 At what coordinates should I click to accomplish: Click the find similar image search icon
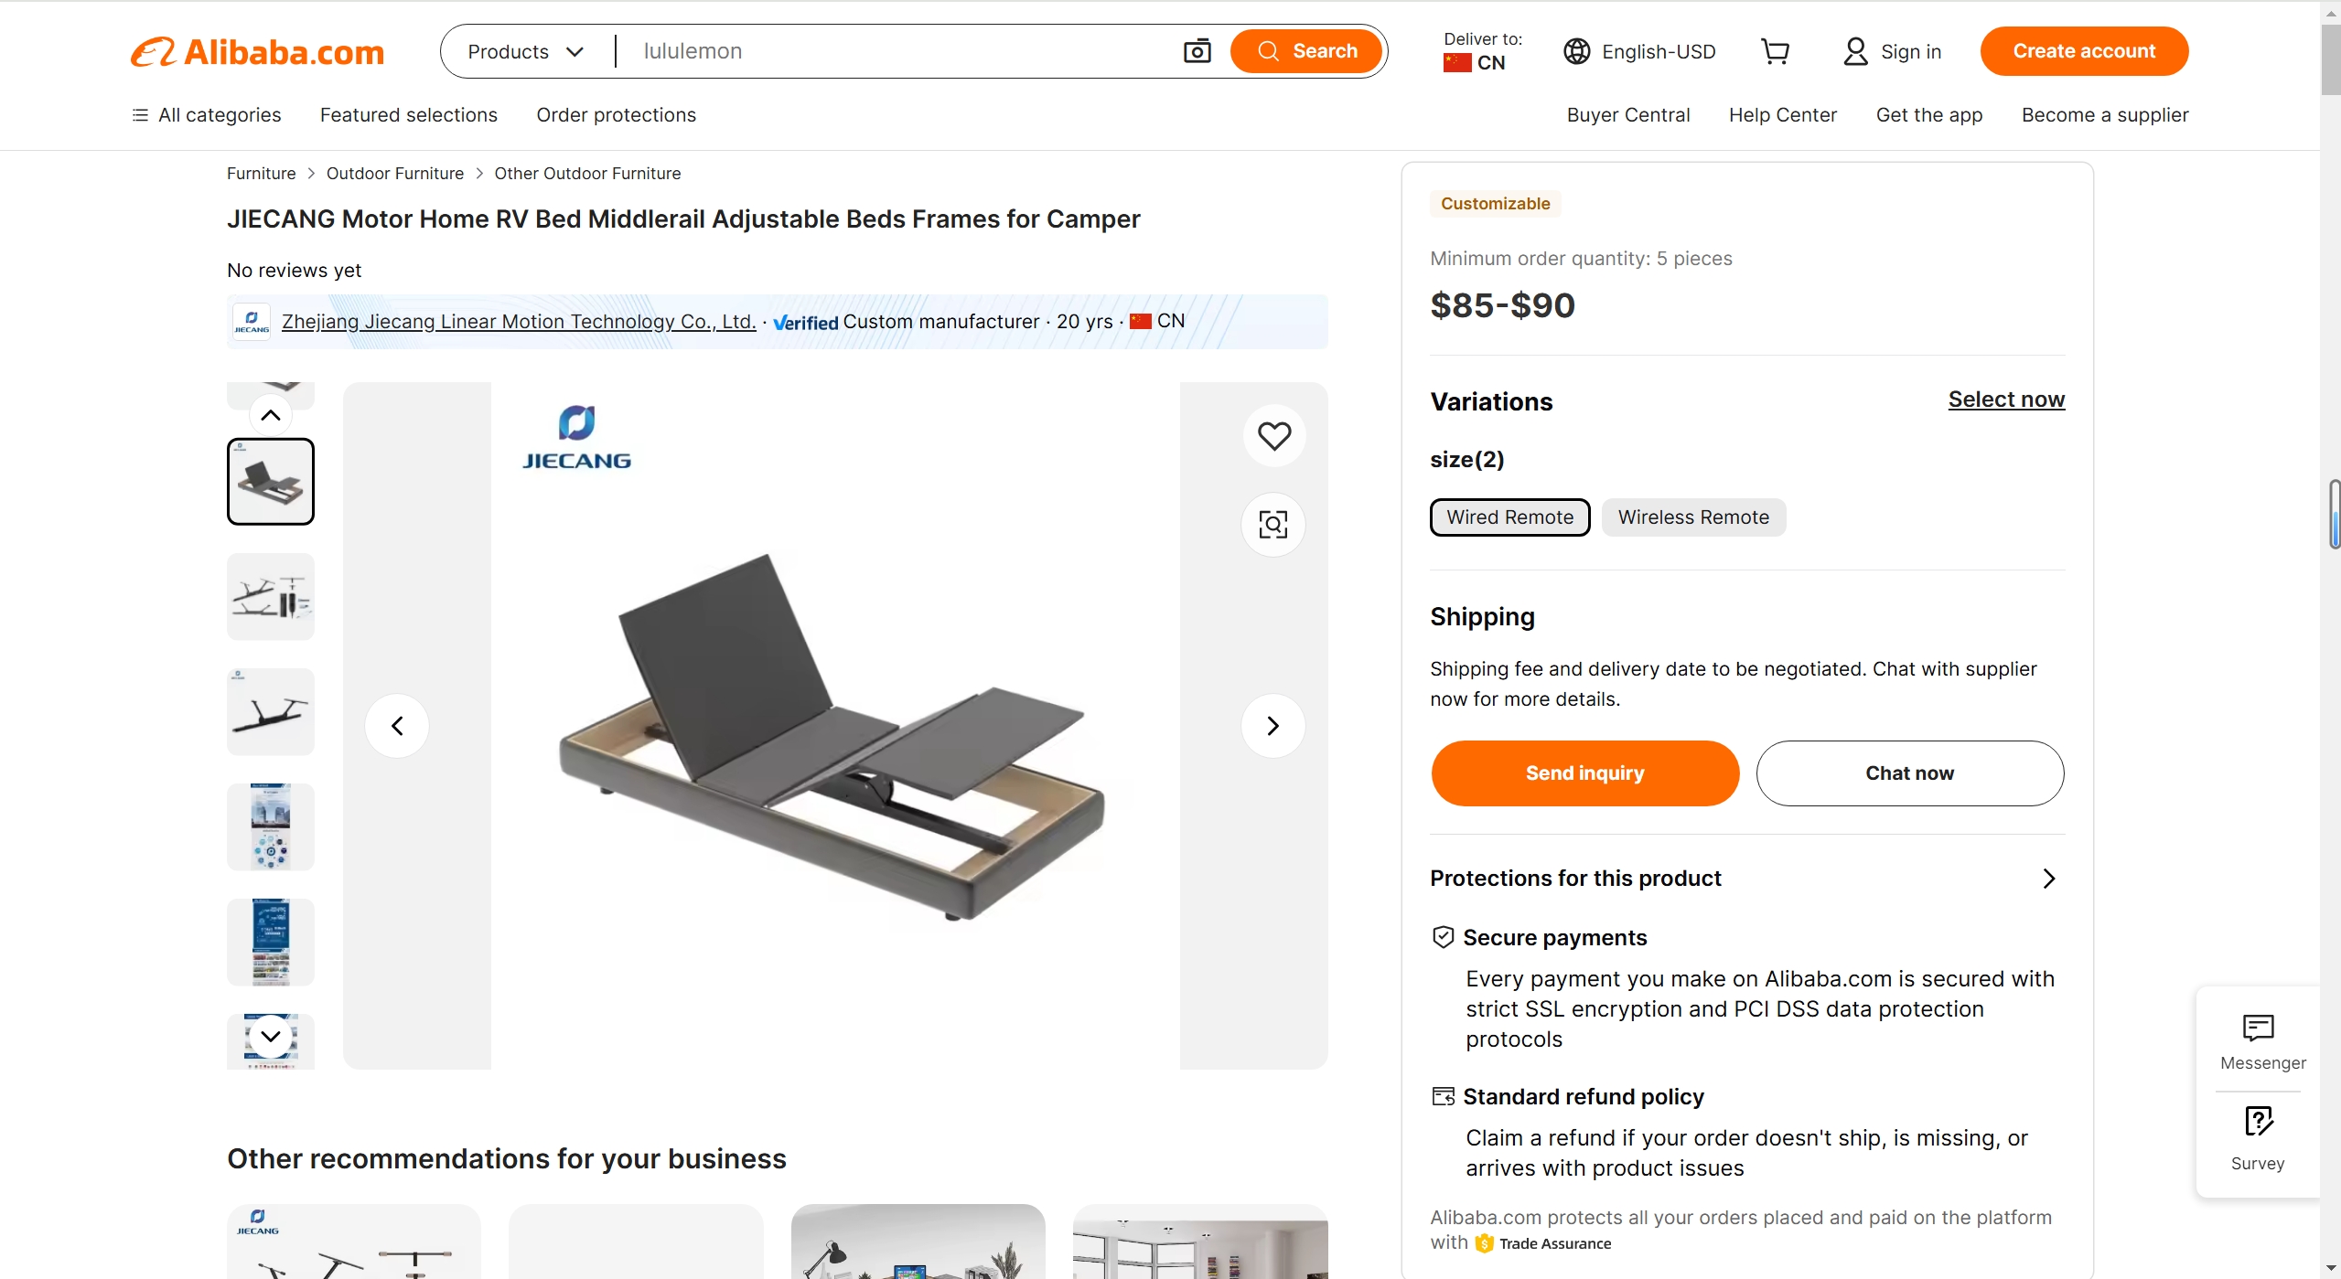(x=1273, y=524)
